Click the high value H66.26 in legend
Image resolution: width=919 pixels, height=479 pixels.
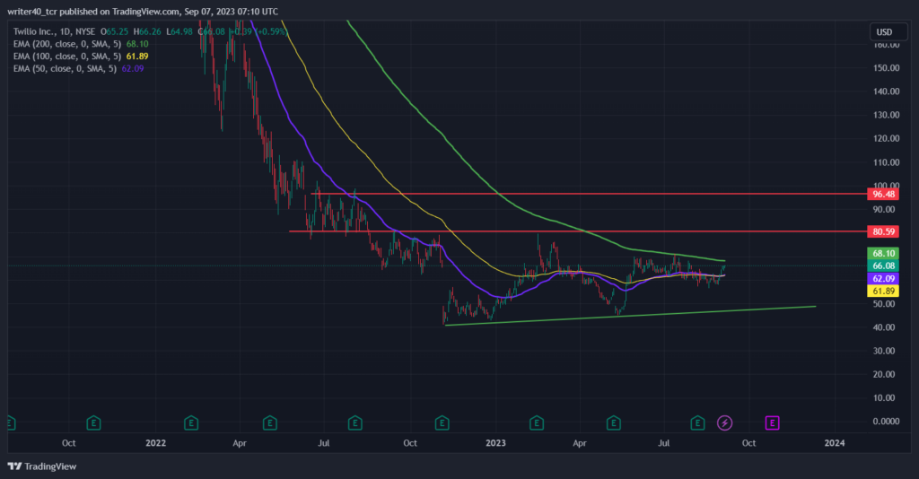147,31
